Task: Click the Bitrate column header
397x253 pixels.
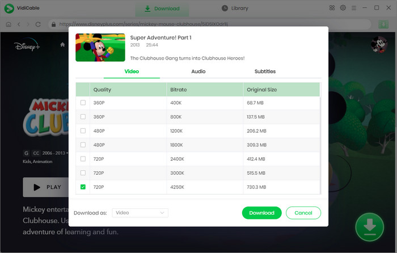Action: pos(205,90)
